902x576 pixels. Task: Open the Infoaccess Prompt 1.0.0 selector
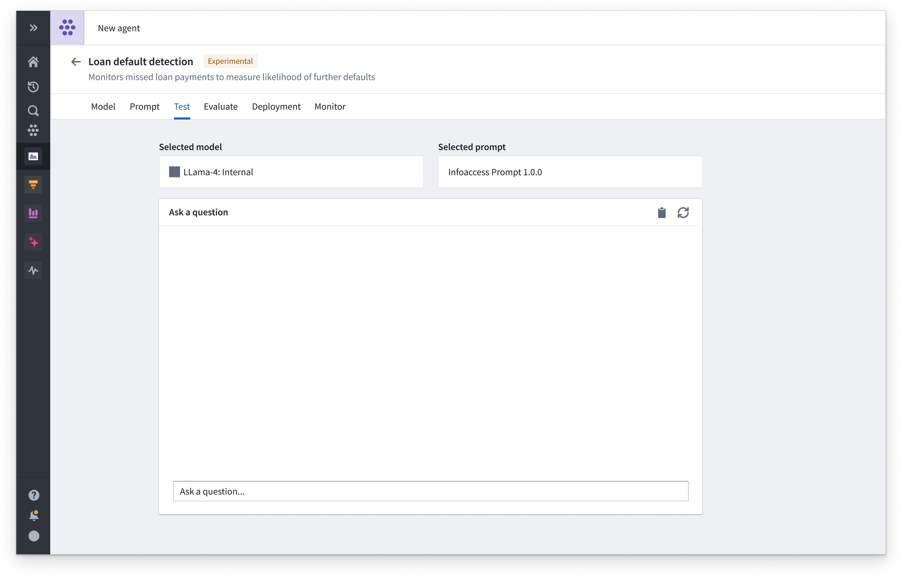click(570, 172)
